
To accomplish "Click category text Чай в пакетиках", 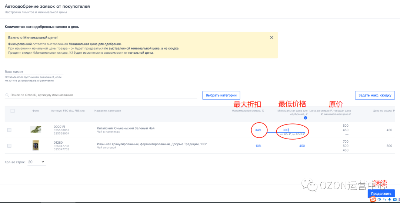I will click(109, 132).
